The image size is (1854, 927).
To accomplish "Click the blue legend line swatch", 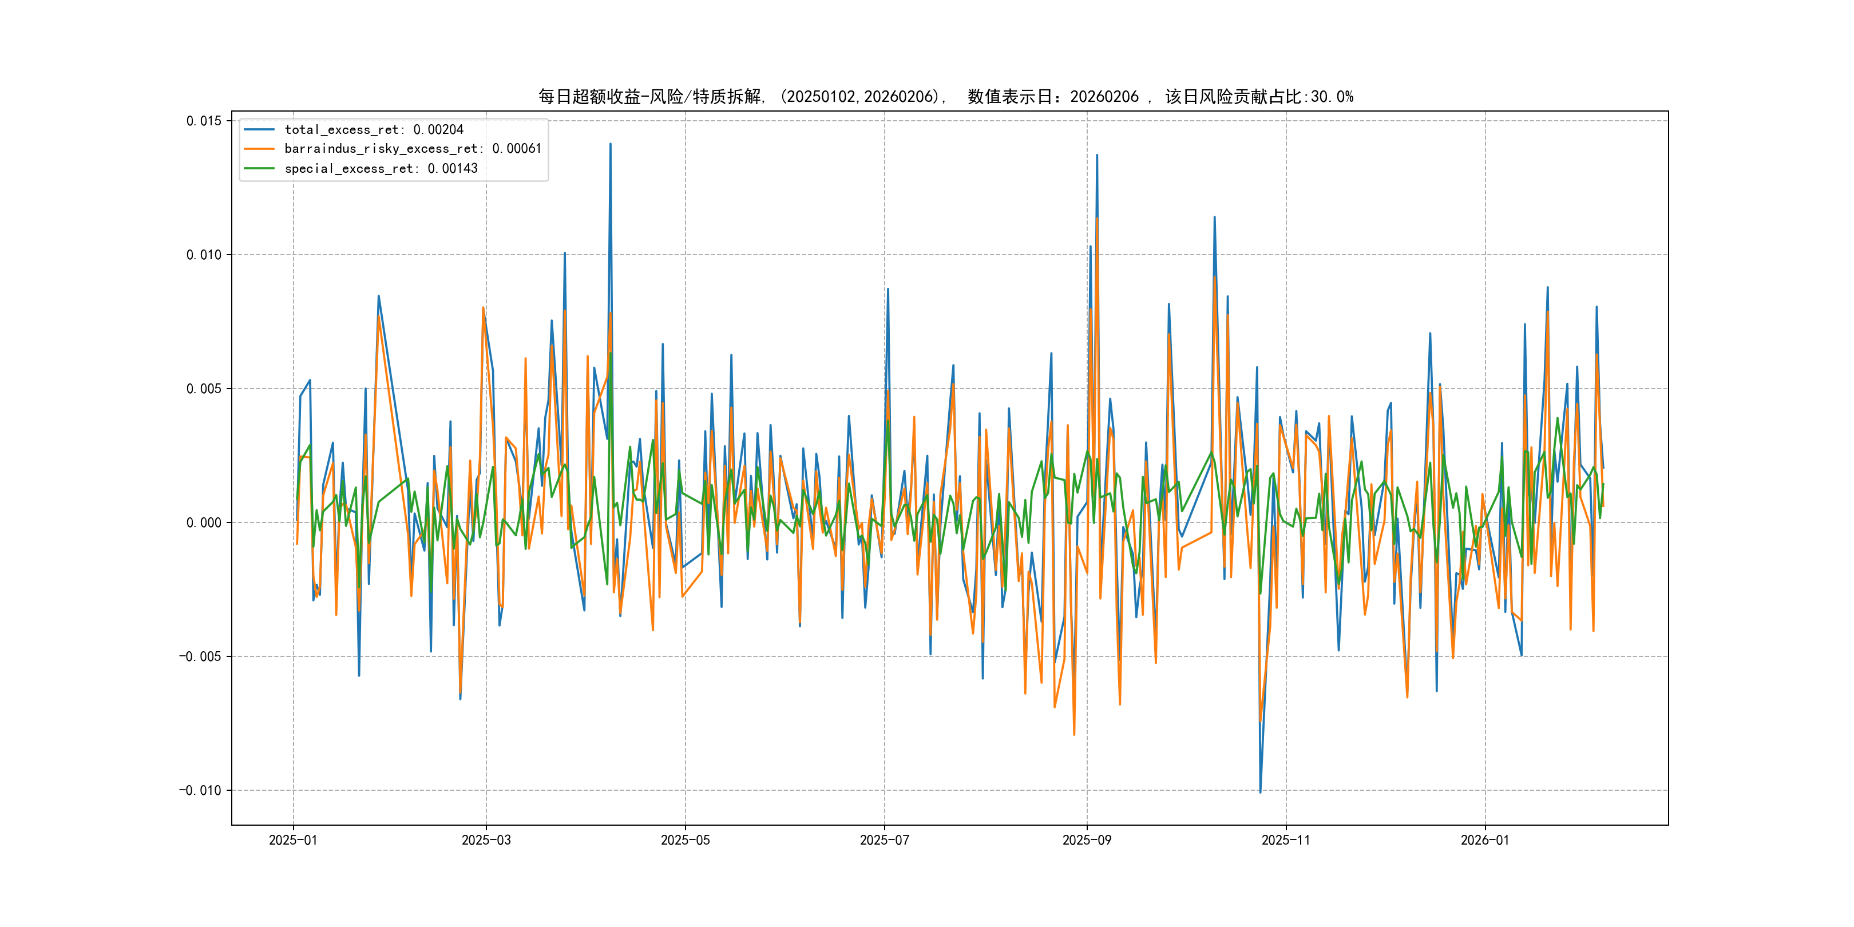I will coord(259,129).
